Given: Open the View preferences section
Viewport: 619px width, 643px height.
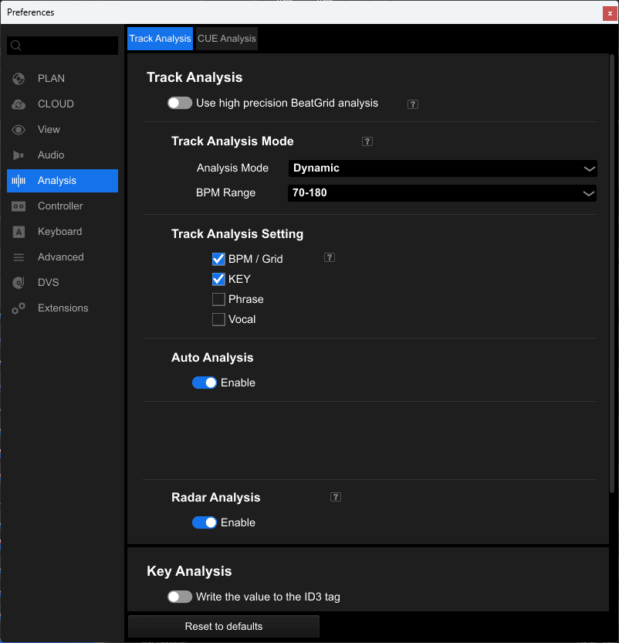Looking at the screenshot, I should [x=63, y=130].
